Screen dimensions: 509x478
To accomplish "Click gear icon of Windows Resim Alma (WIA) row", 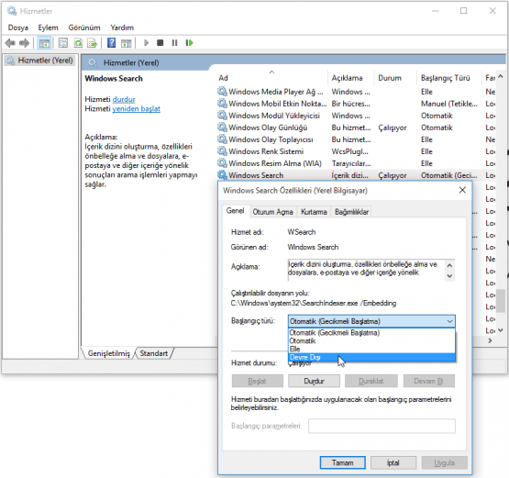I will click(222, 162).
